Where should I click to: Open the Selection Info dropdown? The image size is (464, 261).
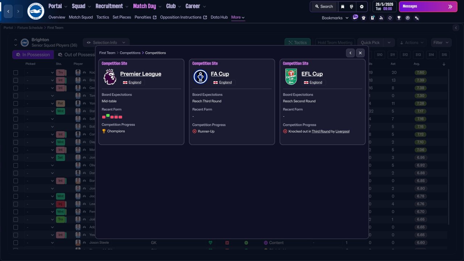tap(106, 42)
